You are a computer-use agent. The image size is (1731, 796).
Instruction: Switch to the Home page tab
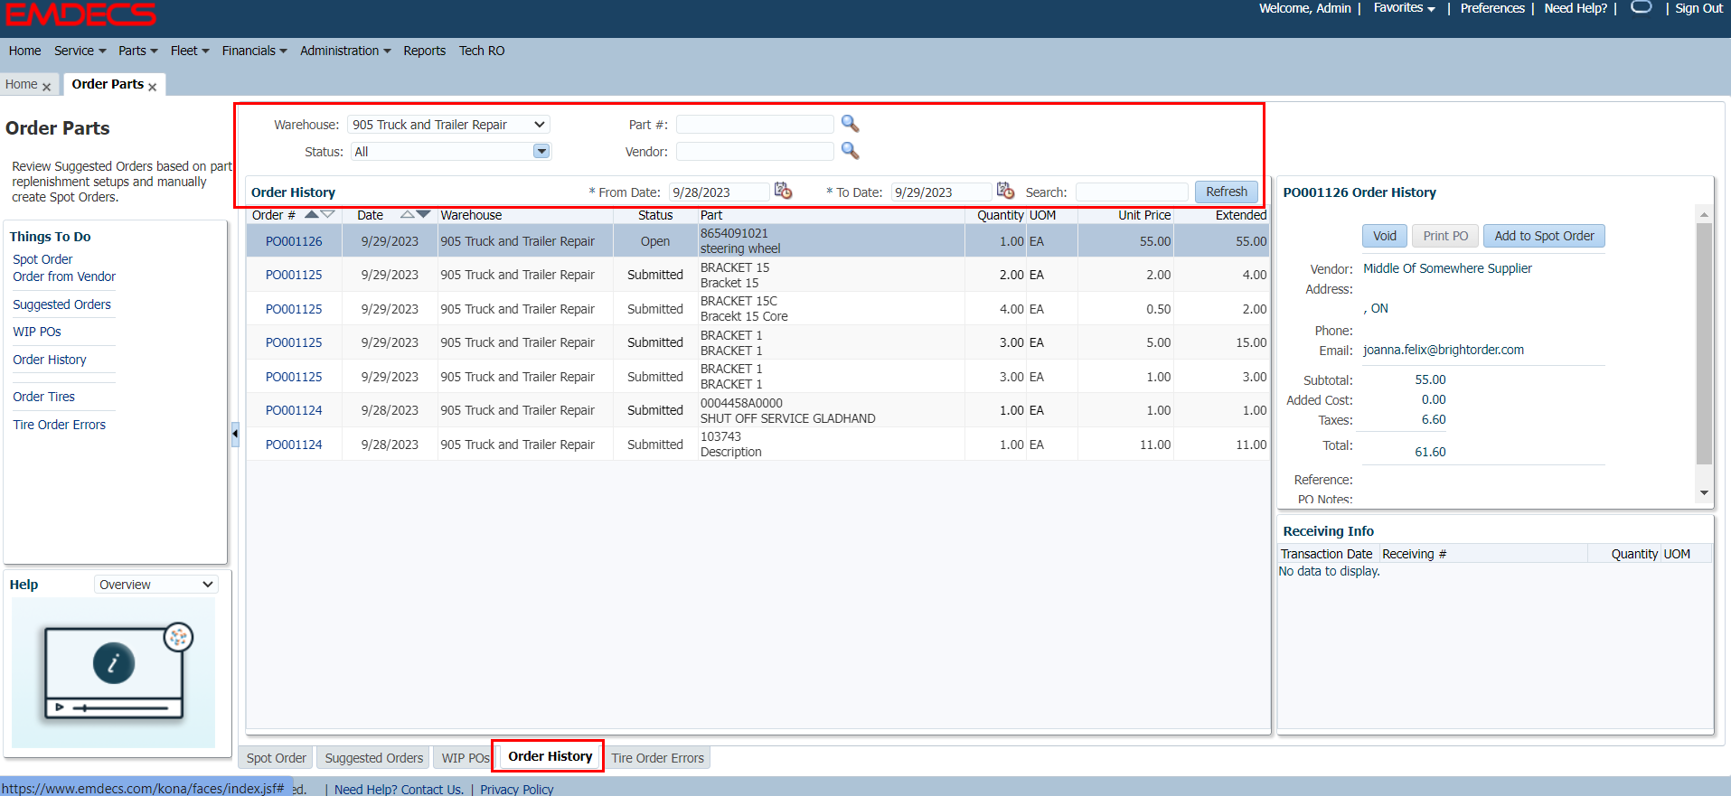[x=21, y=84]
